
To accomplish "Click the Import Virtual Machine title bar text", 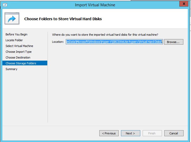I will (x=95, y=5).
